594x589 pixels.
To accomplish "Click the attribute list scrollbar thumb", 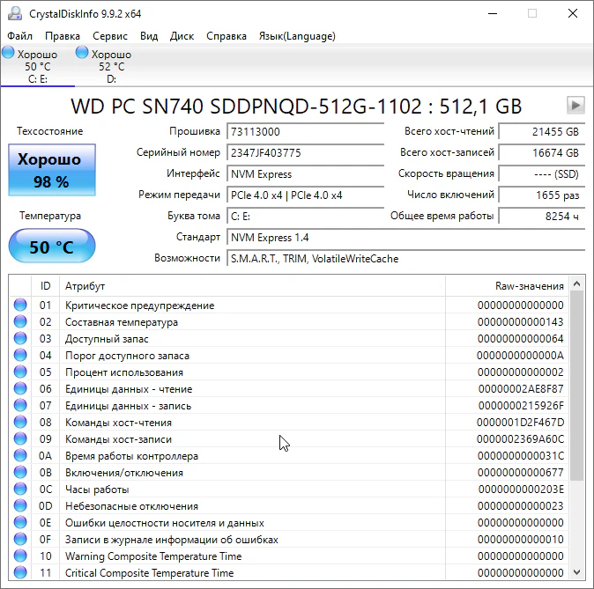I will (576, 387).
